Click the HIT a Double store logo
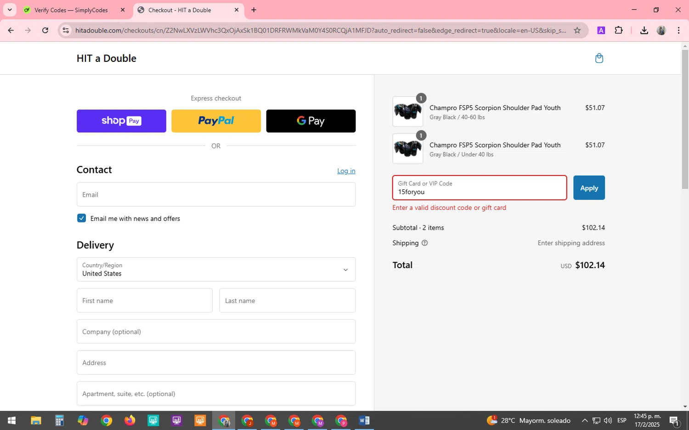Image resolution: width=689 pixels, height=430 pixels. coord(107,58)
